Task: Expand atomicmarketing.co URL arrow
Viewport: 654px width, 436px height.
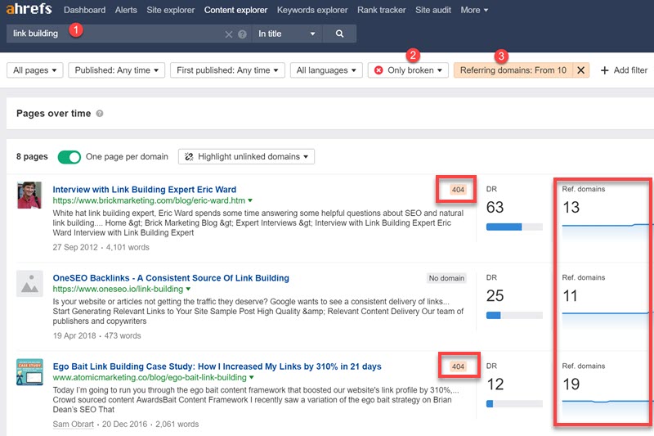Action: click(252, 378)
